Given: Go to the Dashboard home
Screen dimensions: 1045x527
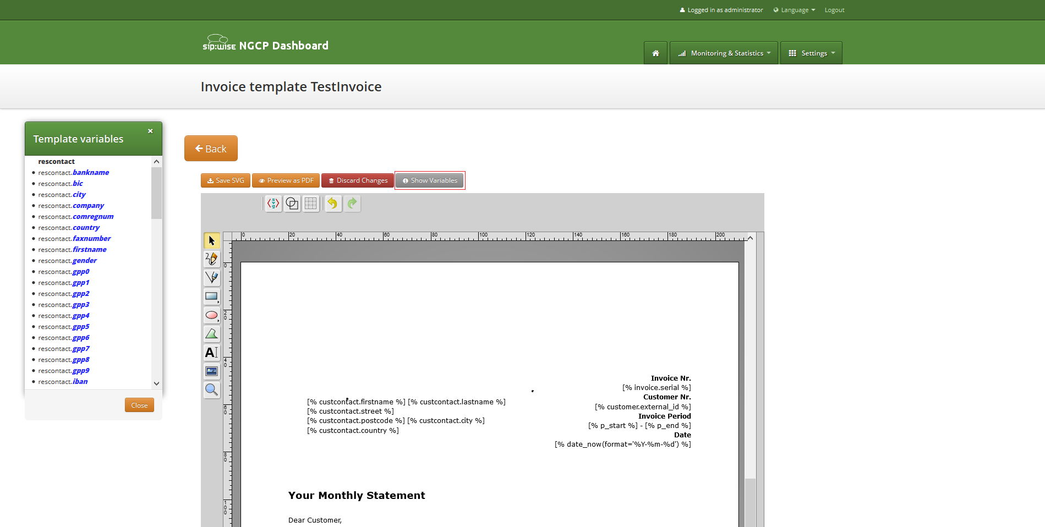Looking at the screenshot, I should 655,53.
